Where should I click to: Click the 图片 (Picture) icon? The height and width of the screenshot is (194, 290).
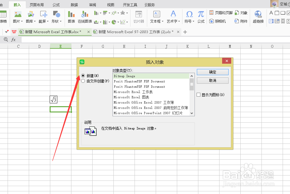(18, 14)
